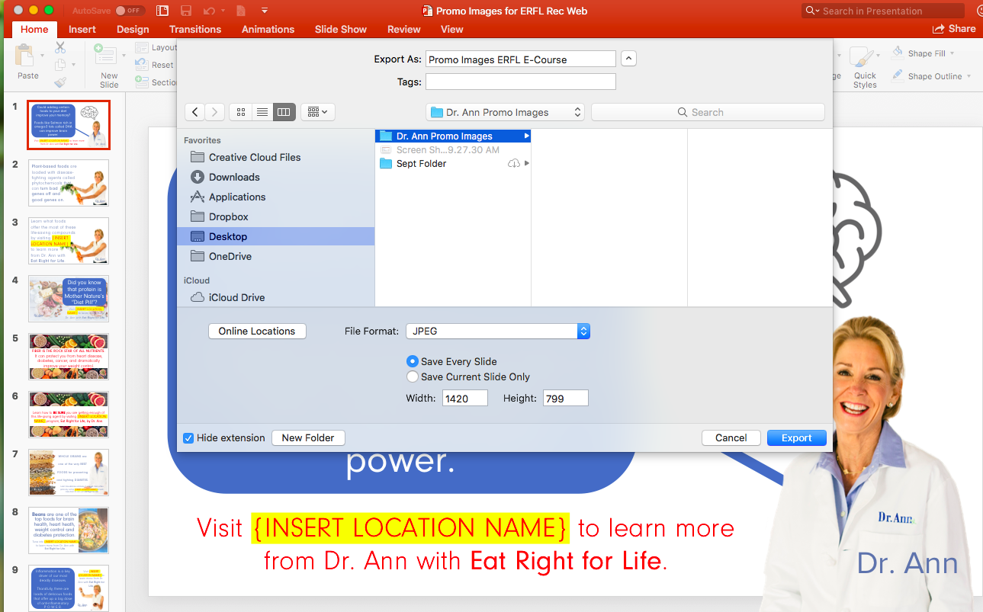Viewport: 983px width, 612px height.
Task: Select iCloud Drive in the sidebar
Action: pyautogui.click(x=275, y=297)
